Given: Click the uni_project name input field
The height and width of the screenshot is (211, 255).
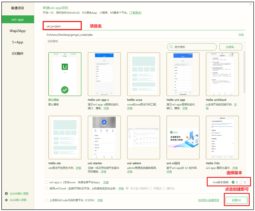Looking at the screenshot, I should point(62,25).
